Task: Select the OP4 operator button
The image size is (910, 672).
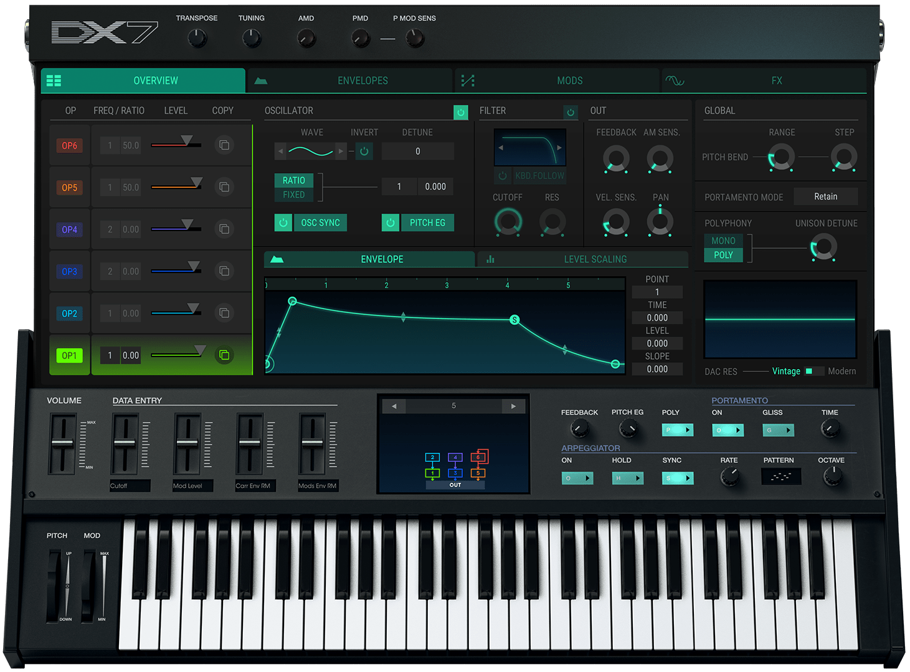Action: pos(70,230)
